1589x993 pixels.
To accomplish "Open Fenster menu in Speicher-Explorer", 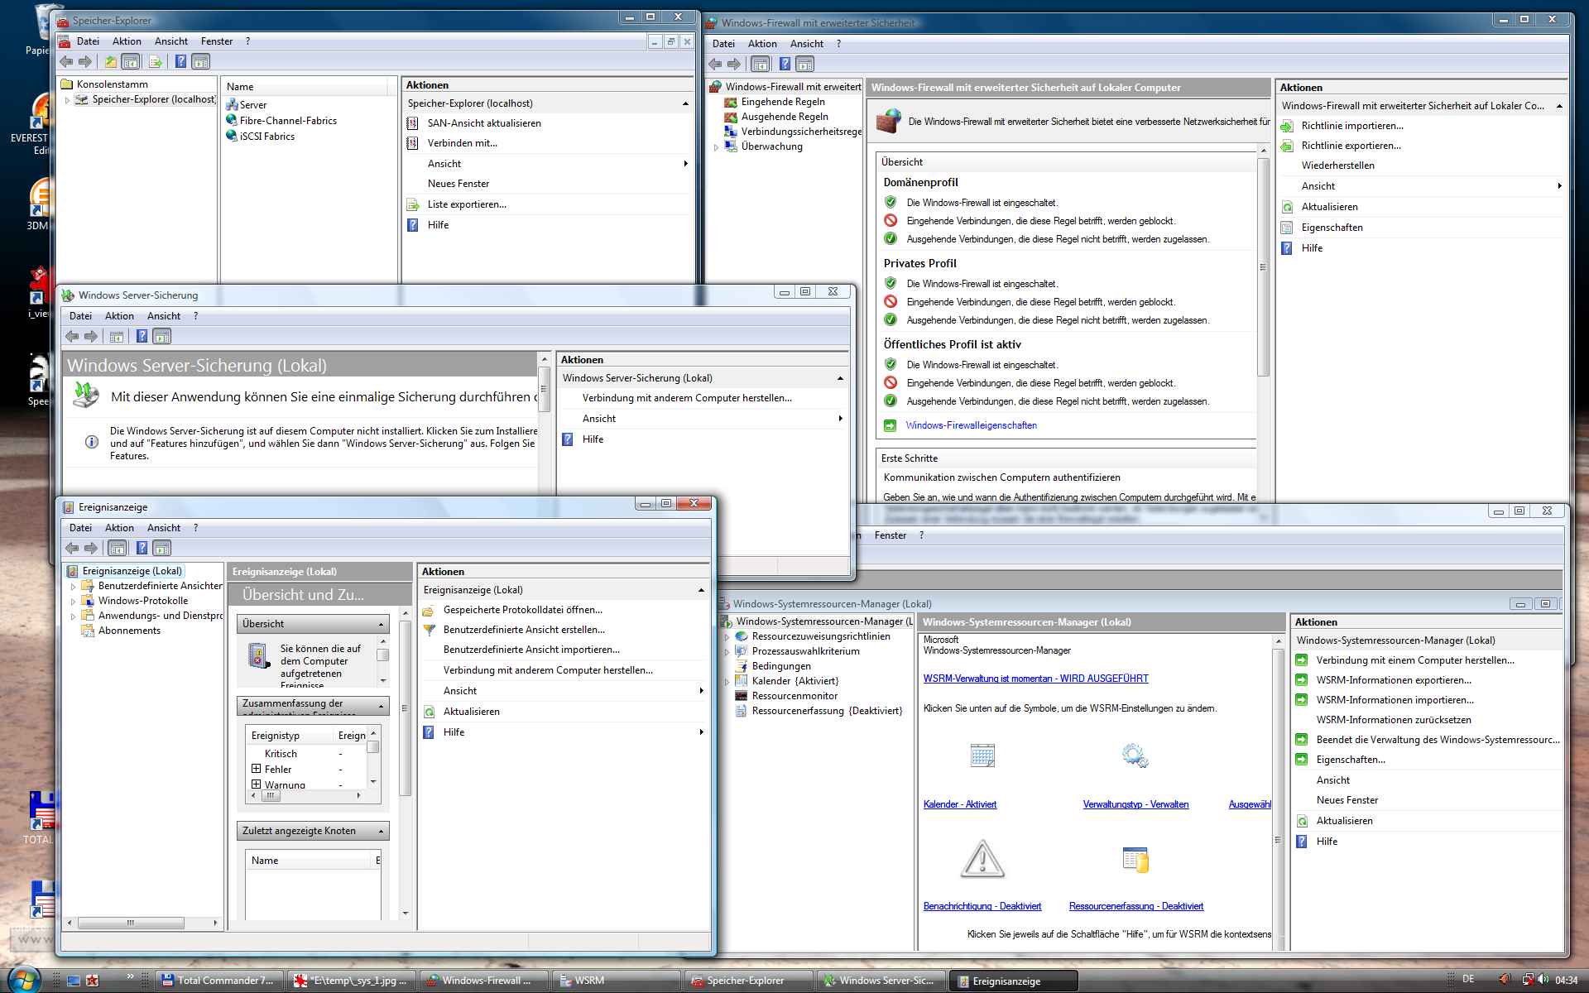I will click(217, 41).
